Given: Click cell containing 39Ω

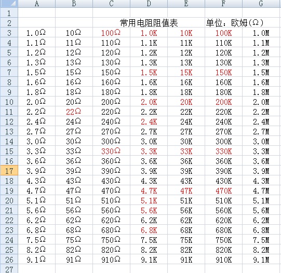Looking at the screenshot, I should tap(73, 171).
